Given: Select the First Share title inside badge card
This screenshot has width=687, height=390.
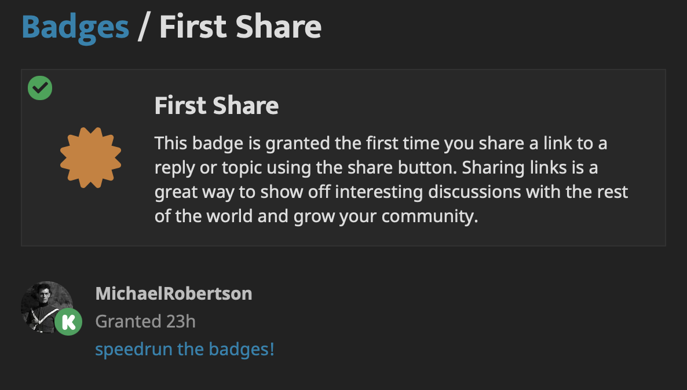Looking at the screenshot, I should click(x=217, y=106).
